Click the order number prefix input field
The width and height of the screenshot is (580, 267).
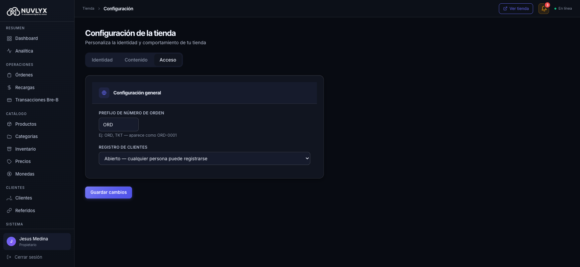click(118, 125)
